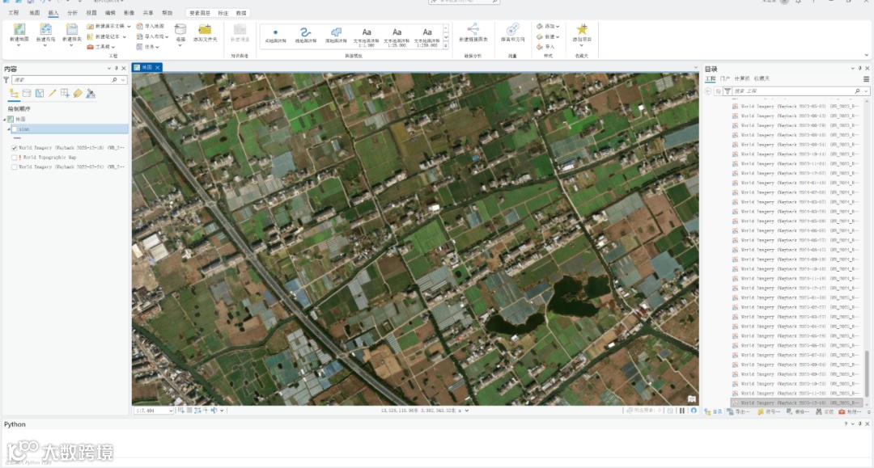Click the Add Item (添加项目) star icon

(581, 31)
